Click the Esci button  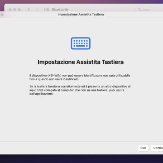tap(143, 148)
